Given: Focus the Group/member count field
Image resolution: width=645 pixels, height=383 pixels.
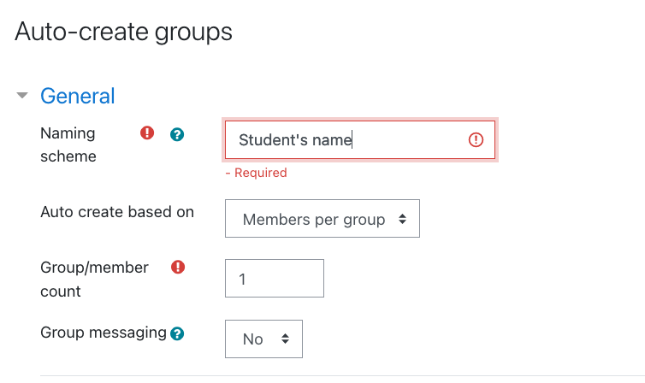Looking at the screenshot, I should 275,278.
